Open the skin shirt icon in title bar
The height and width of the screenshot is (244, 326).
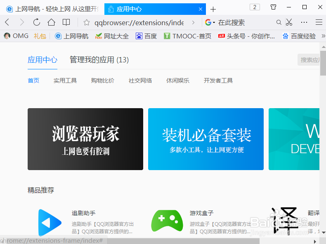pos(274,7)
